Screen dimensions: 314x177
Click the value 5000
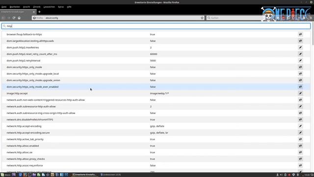pos(153,60)
